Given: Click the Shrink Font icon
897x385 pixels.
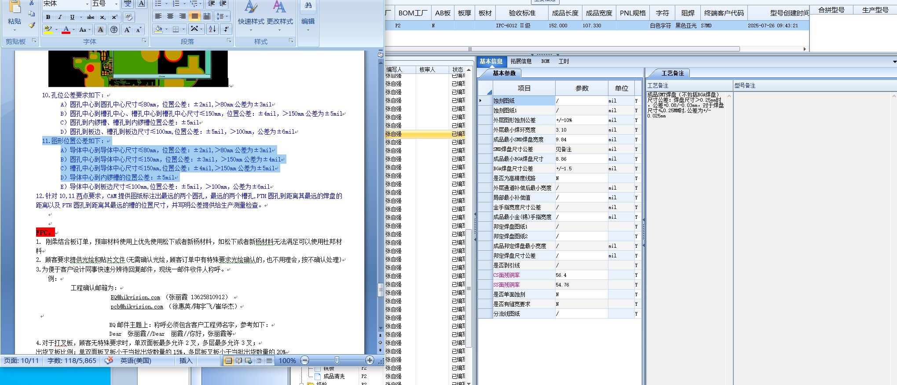Looking at the screenshot, I should coord(139,29).
